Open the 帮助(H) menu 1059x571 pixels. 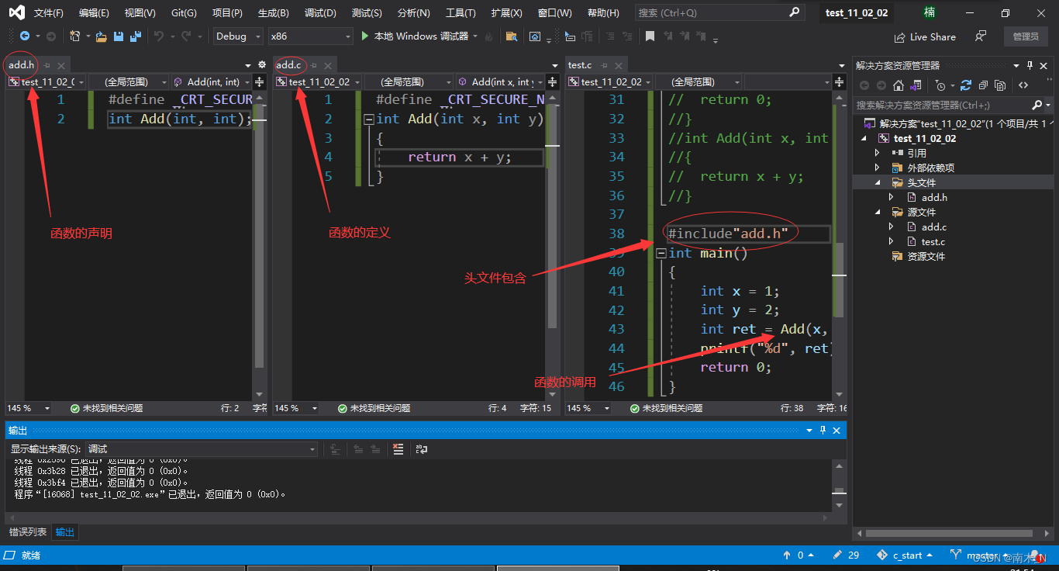pos(603,13)
